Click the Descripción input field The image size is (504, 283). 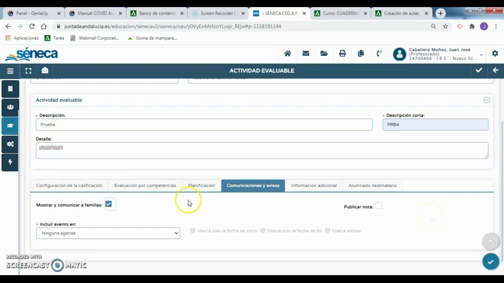point(204,125)
